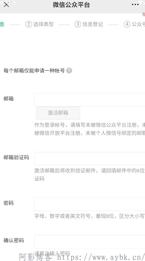This screenshot has width=145, height=261.
Task: Click the 激活邮箱 button
Action: pos(58,113)
